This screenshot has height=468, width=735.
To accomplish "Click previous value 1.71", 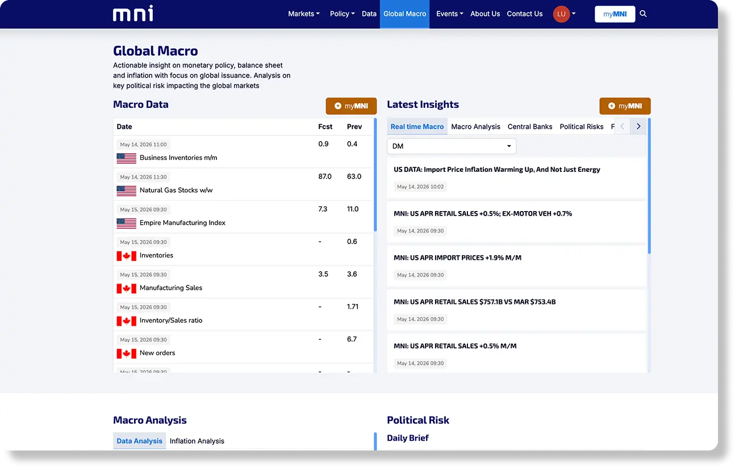I will [x=353, y=307].
